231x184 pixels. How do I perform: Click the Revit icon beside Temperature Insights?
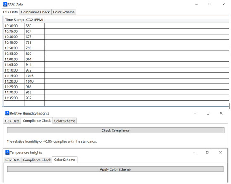pyautogui.click(x=7, y=152)
